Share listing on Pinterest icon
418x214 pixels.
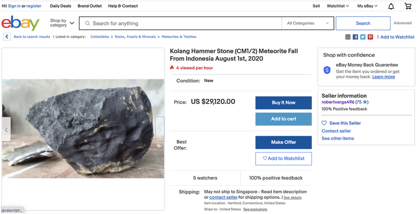[370, 37]
